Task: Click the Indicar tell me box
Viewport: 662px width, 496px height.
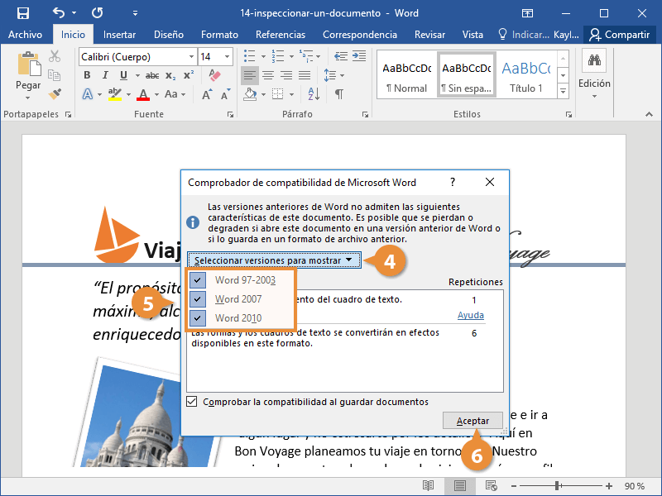Action: (x=524, y=35)
